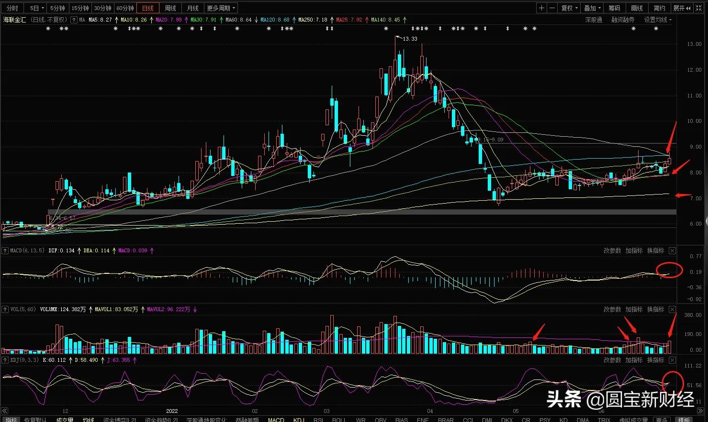Click the help icon next to KDJ(9,3,3)
This screenshot has height=422, width=708.
(x=5, y=360)
